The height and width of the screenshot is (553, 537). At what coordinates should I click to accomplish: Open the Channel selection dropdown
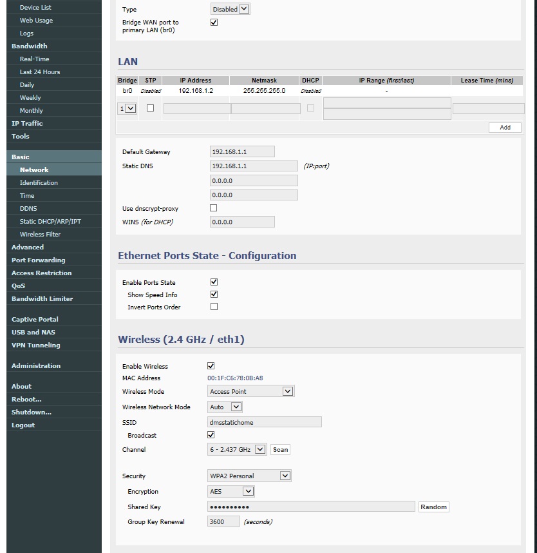coord(237,449)
